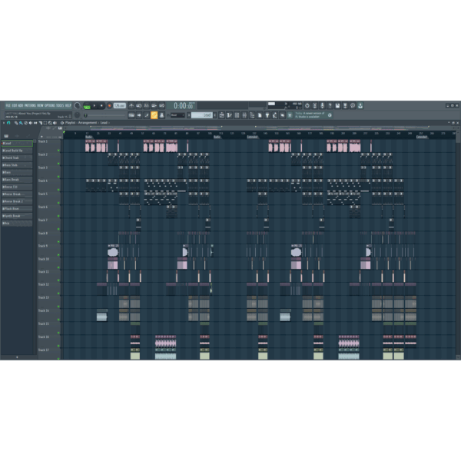Toggle loop recording icon

[x=161, y=105]
